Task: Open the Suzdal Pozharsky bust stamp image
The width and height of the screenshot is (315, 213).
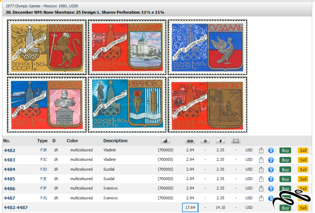Action: tap(47, 105)
